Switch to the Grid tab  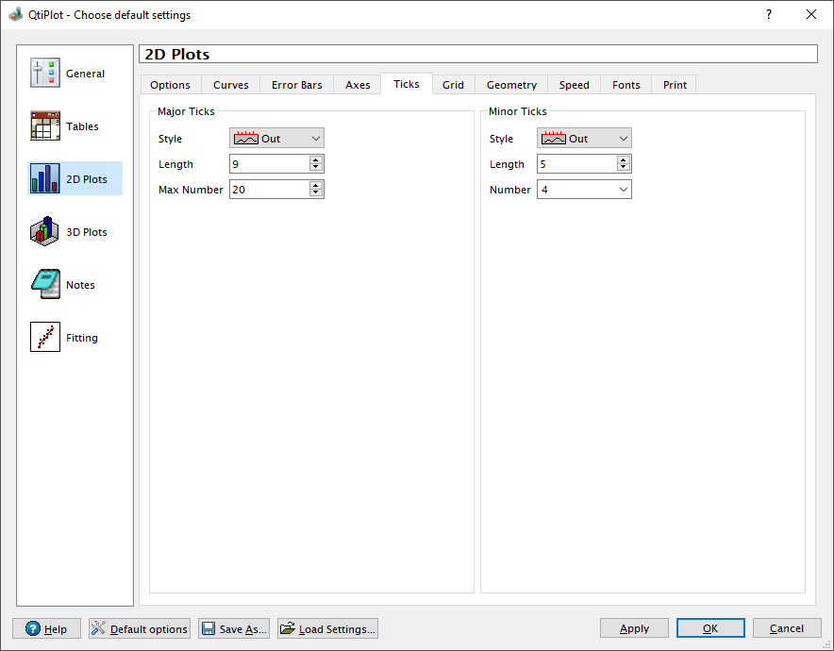453,85
